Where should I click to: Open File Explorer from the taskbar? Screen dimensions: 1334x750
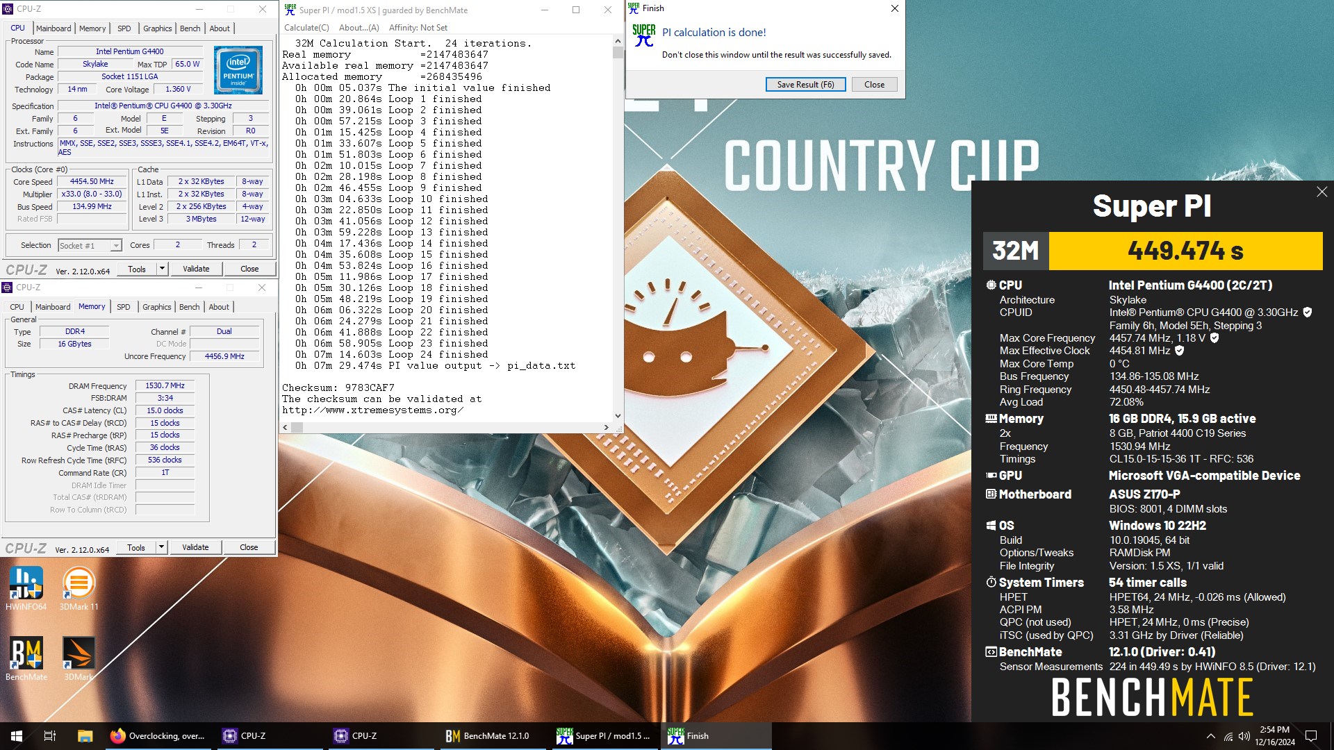pos(85,736)
